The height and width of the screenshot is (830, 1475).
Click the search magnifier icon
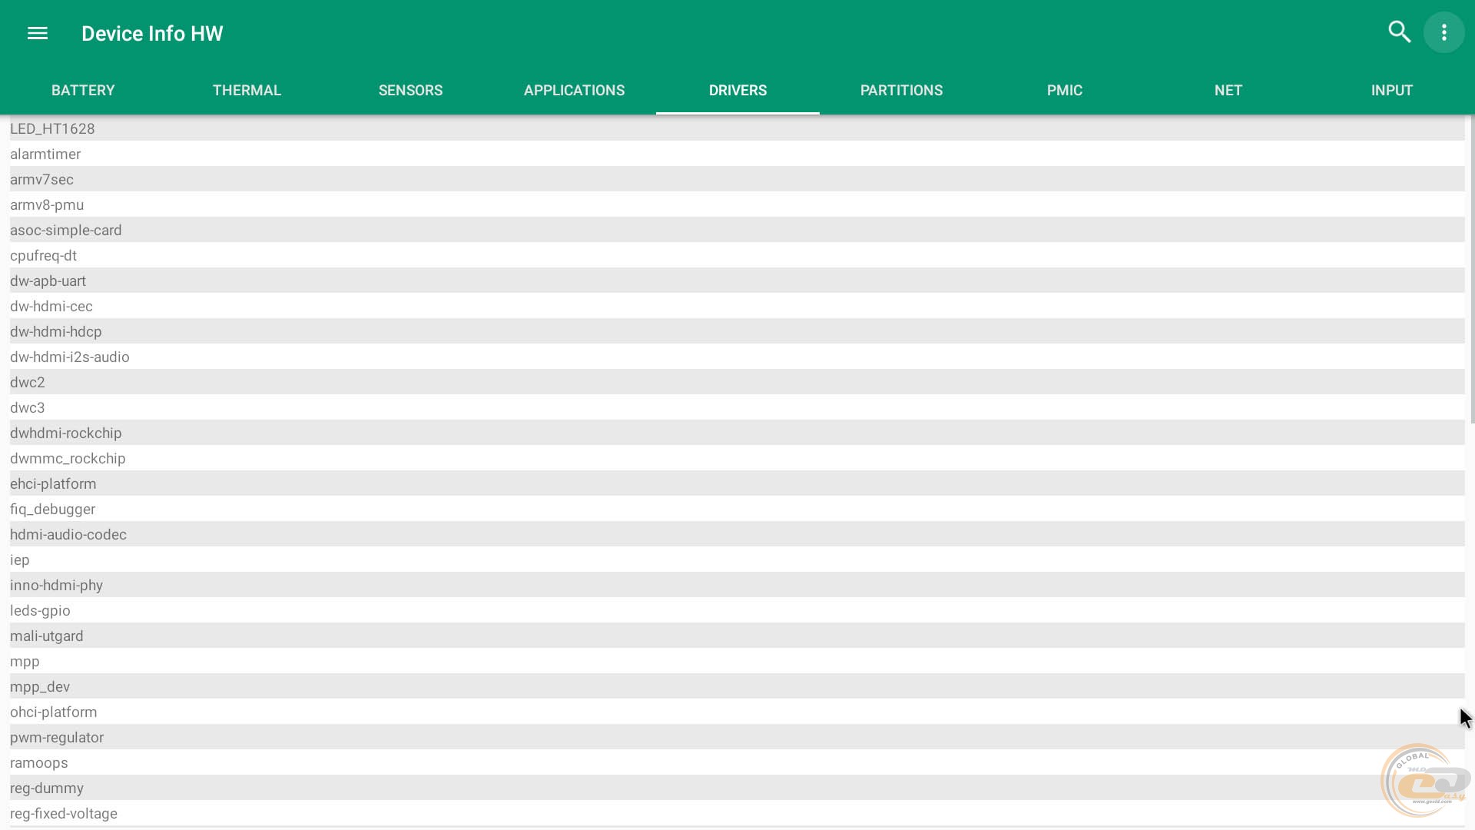[1399, 32]
